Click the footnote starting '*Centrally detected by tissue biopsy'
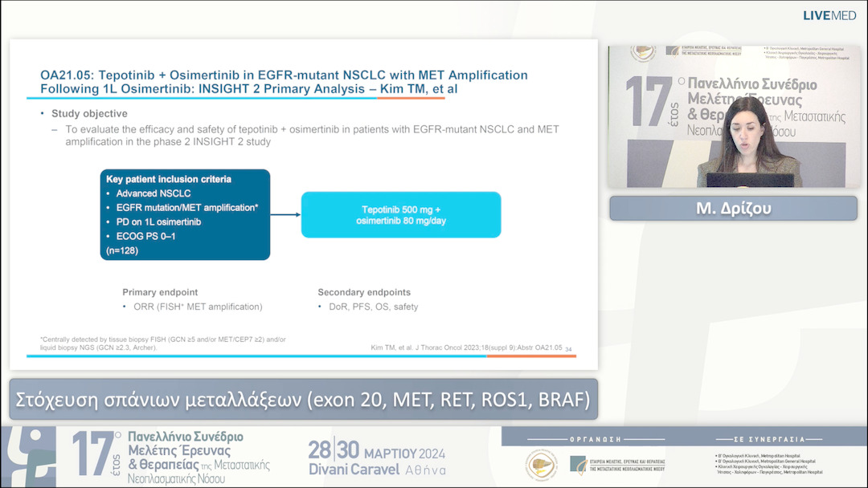The height and width of the screenshot is (488, 868). [162, 344]
